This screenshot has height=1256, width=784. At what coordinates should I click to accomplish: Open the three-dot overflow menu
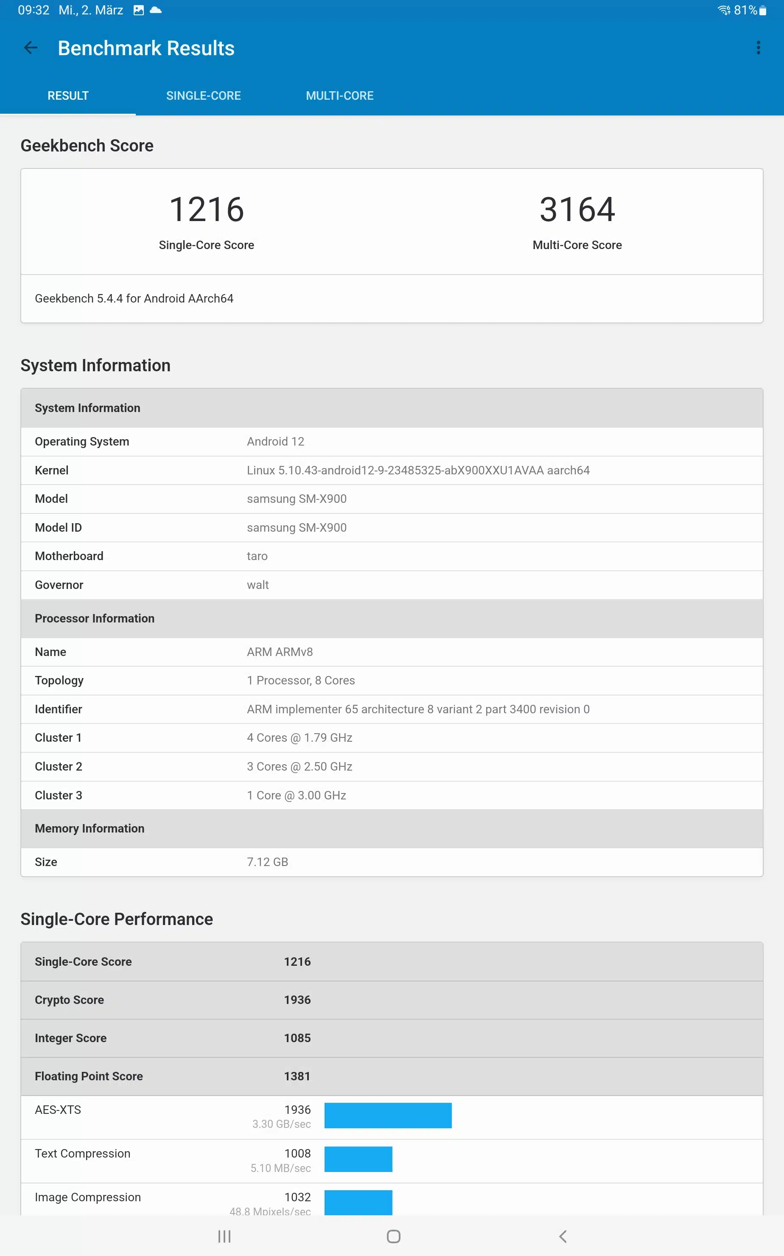pyautogui.click(x=758, y=48)
